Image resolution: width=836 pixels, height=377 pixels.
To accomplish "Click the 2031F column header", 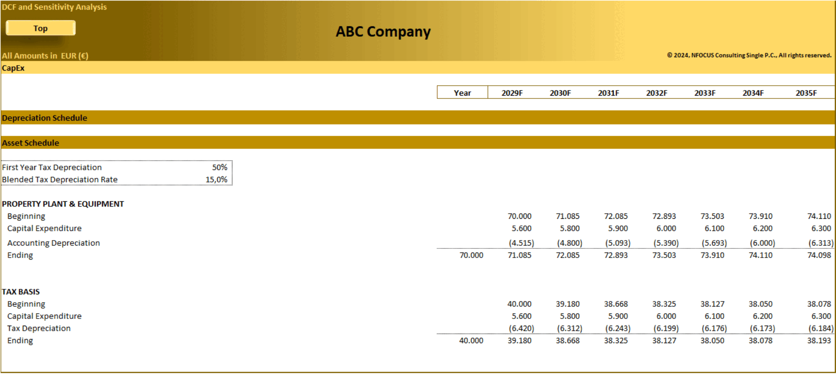I will [609, 93].
